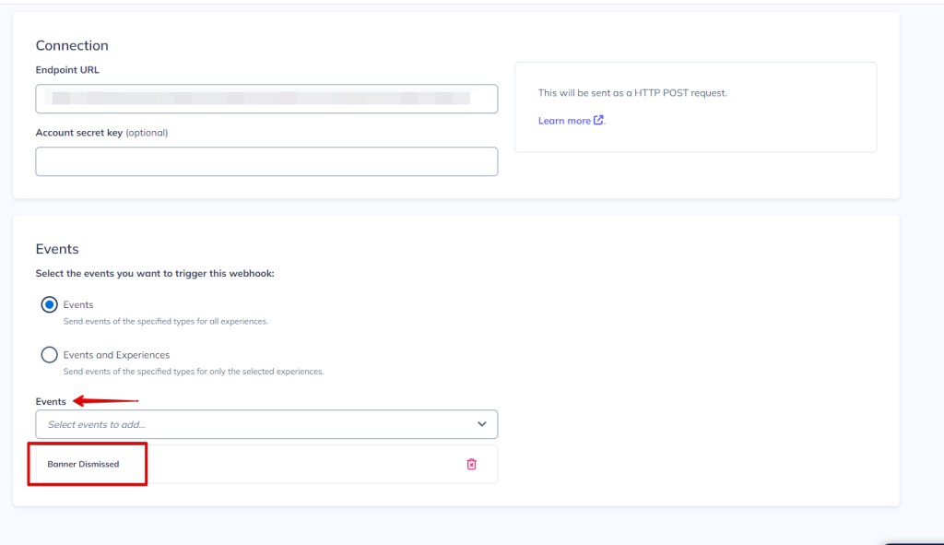
Task: Delete the Banner Dismissed event with trash icon
Action: (x=471, y=464)
